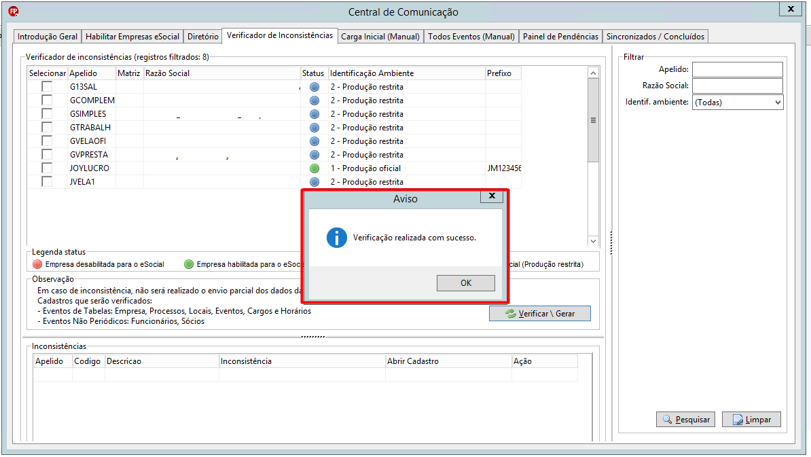Toggle the JOYLUCRO checkbox
Image resolution: width=811 pixels, height=457 pixels.
(47, 168)
